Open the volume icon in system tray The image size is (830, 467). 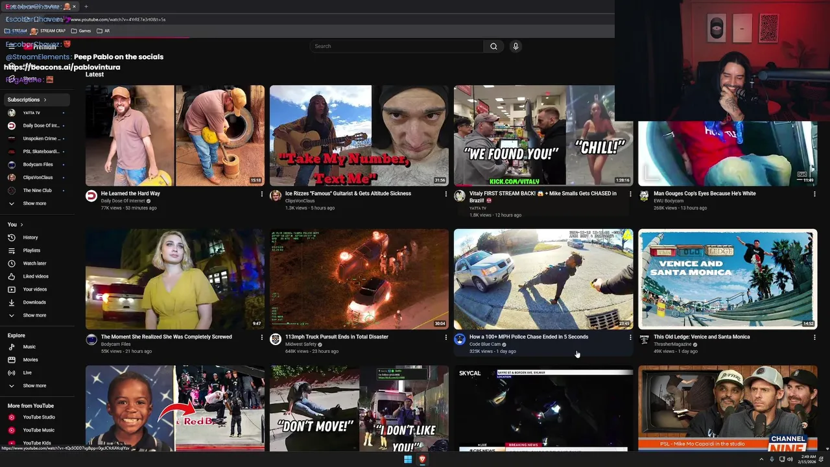(x=790, y=459)
